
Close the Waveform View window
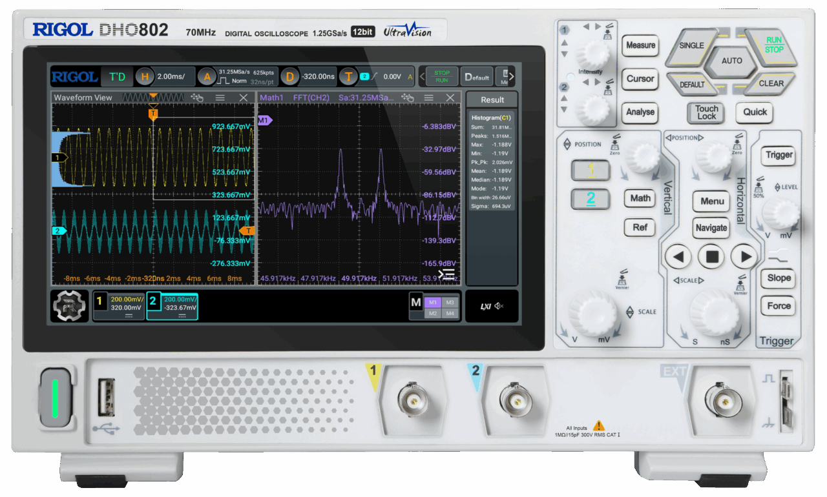coord(244,97)
